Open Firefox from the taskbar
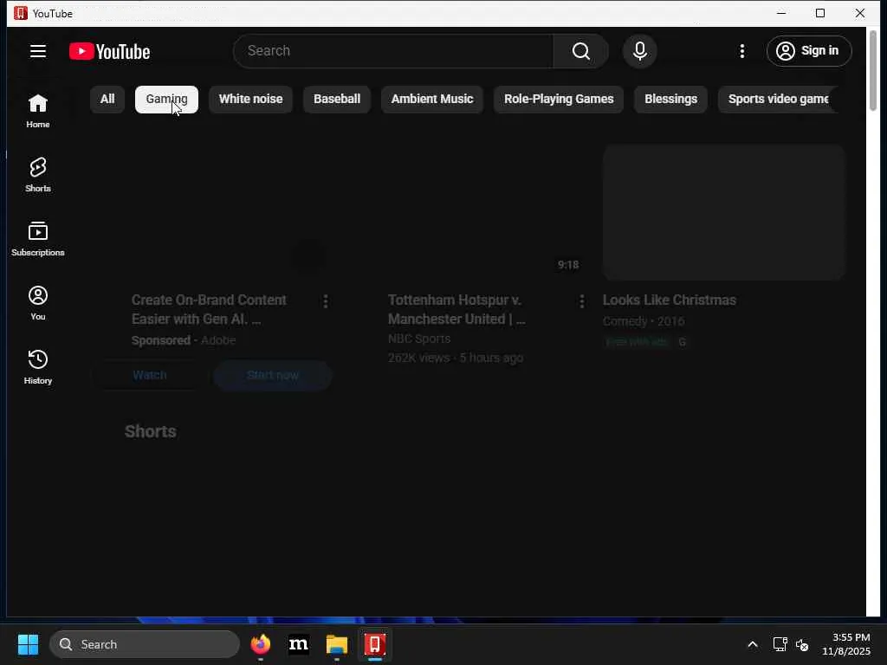 (x=261, y=644)
